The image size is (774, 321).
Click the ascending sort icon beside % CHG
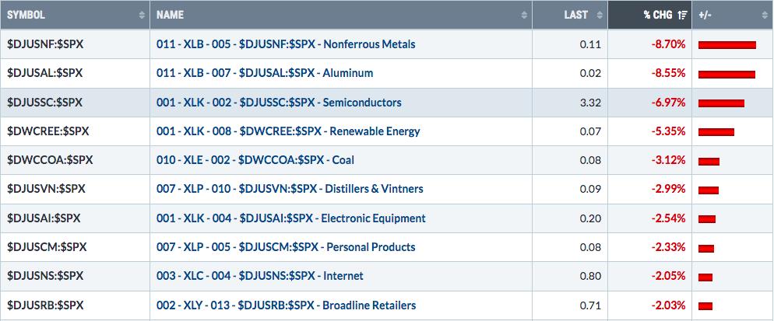pyautogui.click(x=683, y=16)
